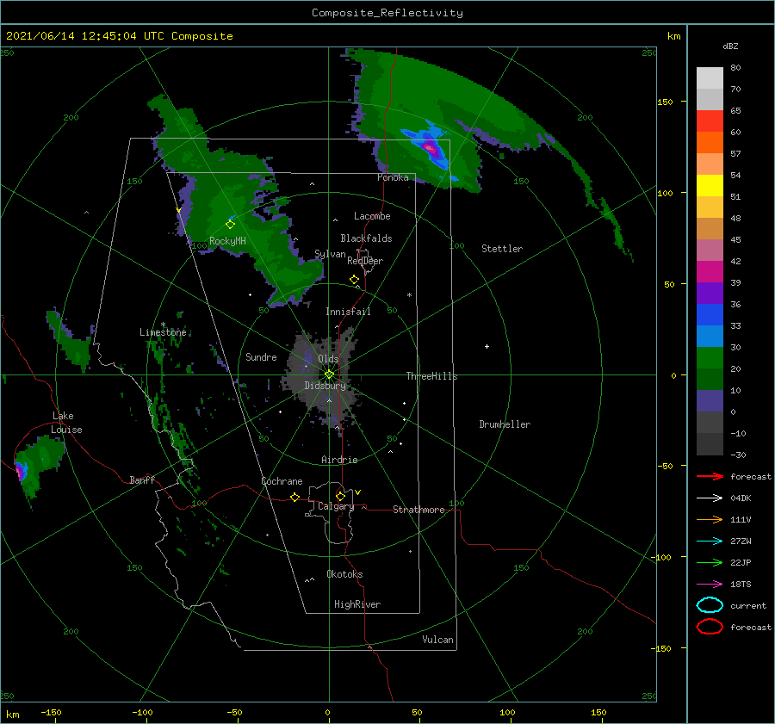Click the cyan current ellipse in legend
775x724 pixels.
(710, 605)
